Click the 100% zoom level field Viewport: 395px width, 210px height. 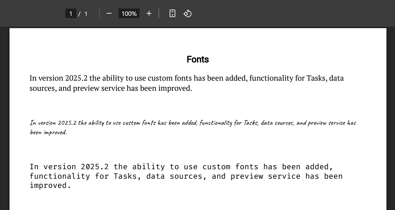click(129, 14)
